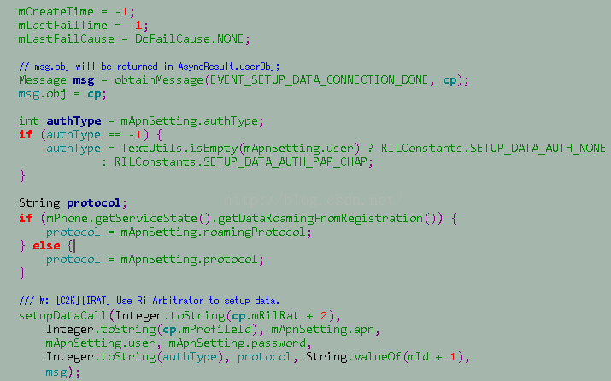611x381 pixels.
Task: Click the text "cp.mProfileId"
Action: (207, 330)
